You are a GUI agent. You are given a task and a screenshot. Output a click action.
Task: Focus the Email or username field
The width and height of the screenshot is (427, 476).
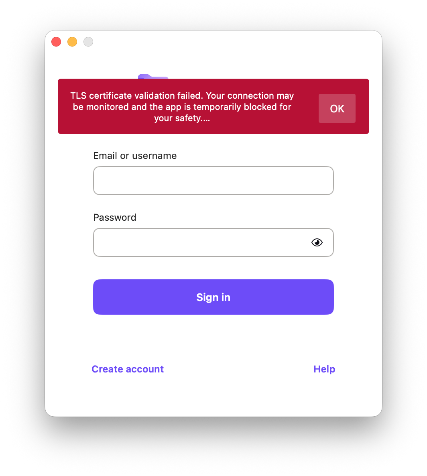coord(213,181)
